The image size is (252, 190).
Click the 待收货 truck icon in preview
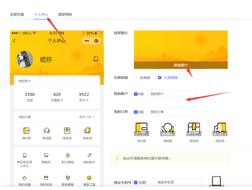pyautogui.click(x=87, y=131)
